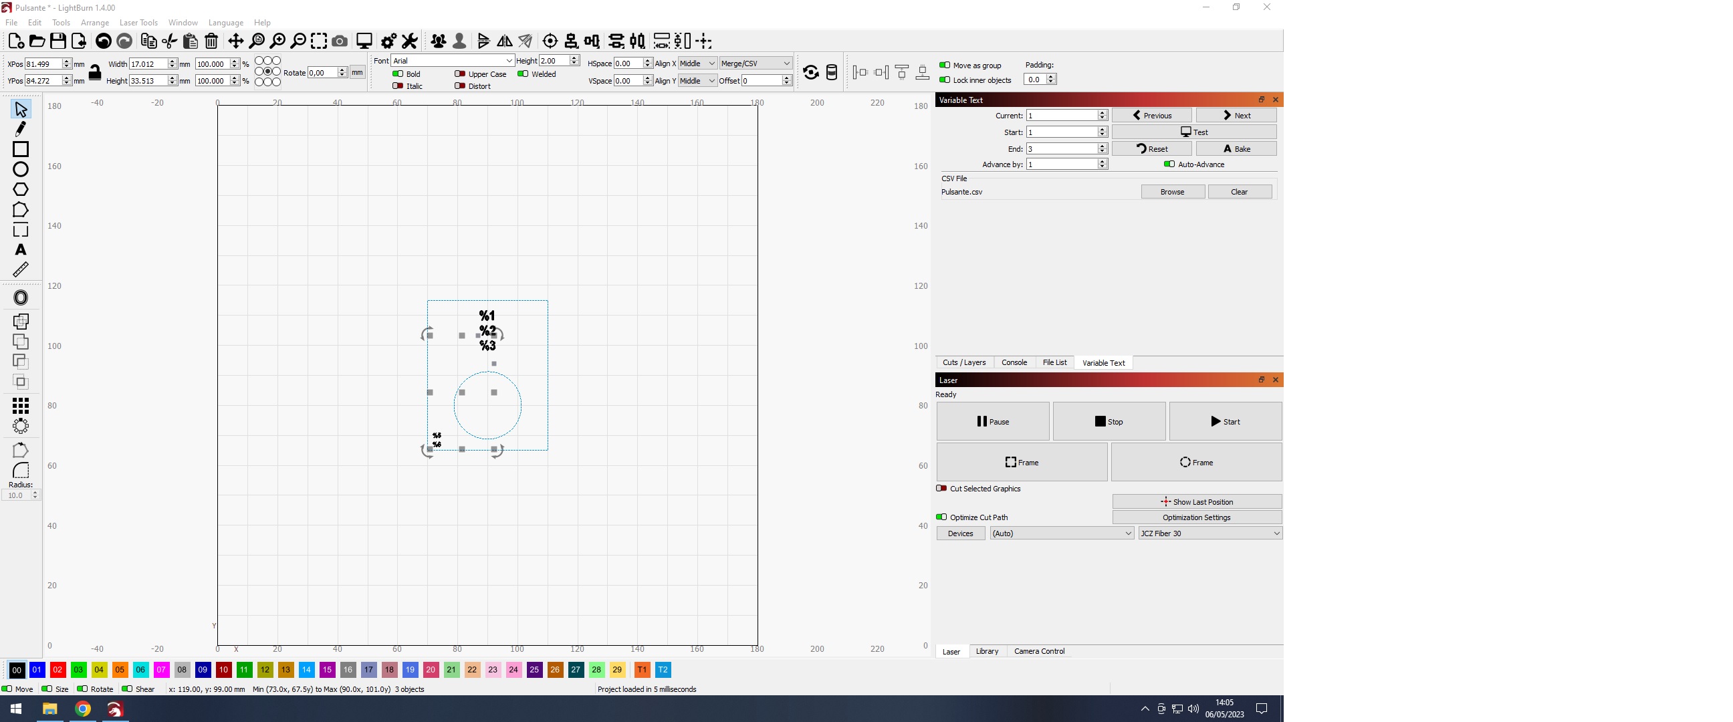Open Device Settings via the gears icon
Screen dimensions: 1733x722
pyautogui.click(x=388, y=41)
